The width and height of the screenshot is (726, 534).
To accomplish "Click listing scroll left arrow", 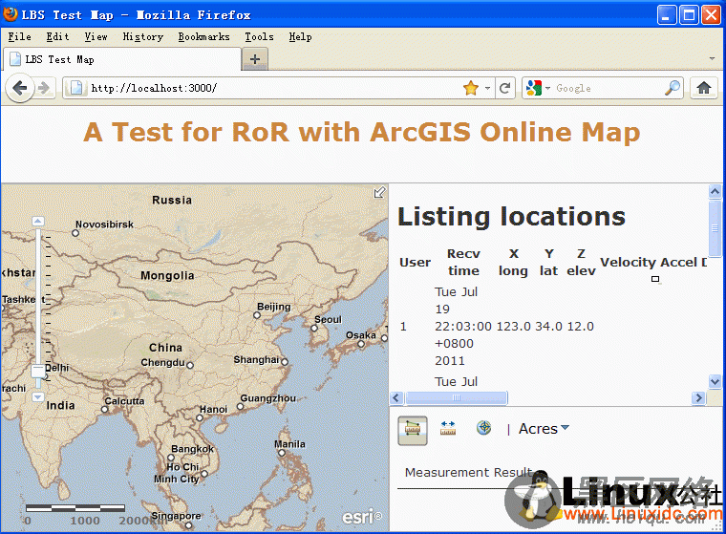I will 396,397.
